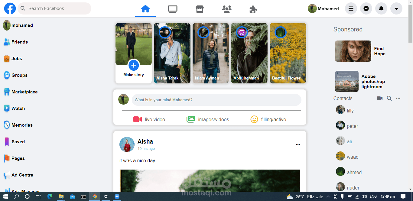This screenshot has width=413, height=201.
Task: Select the Home tab
Action: 145,9
